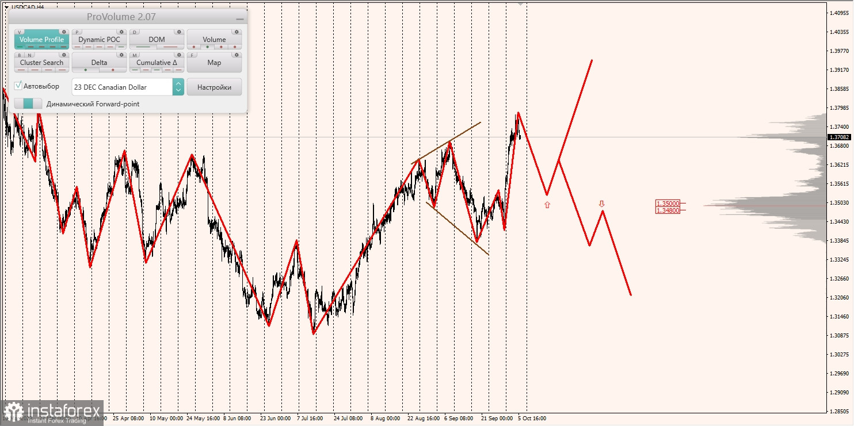Select green line segment under DOM
Screen dimensions: 854x426
(x=143, y=47)
